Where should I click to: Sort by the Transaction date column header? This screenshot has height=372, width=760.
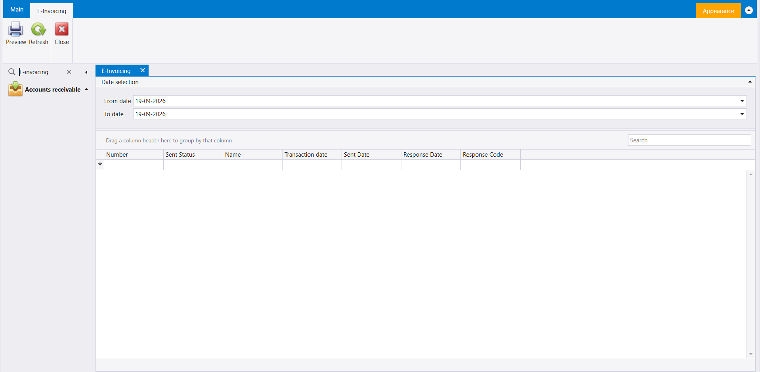[312, 155]
